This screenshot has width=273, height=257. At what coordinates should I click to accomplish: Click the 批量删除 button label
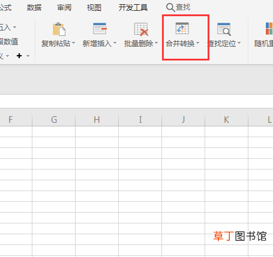coord(139,43)
